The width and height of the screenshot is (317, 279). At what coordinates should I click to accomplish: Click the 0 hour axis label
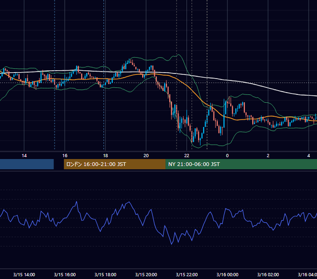point(227,156)
